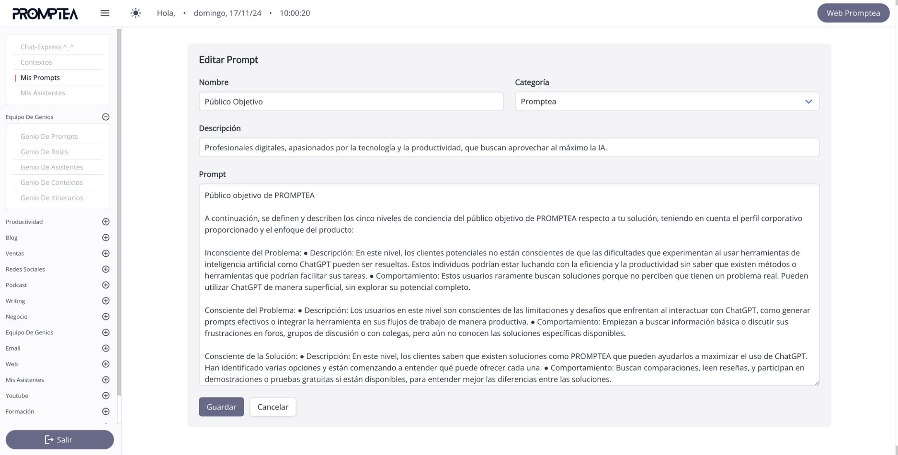Expand the Productividad section

coord(106,222)
